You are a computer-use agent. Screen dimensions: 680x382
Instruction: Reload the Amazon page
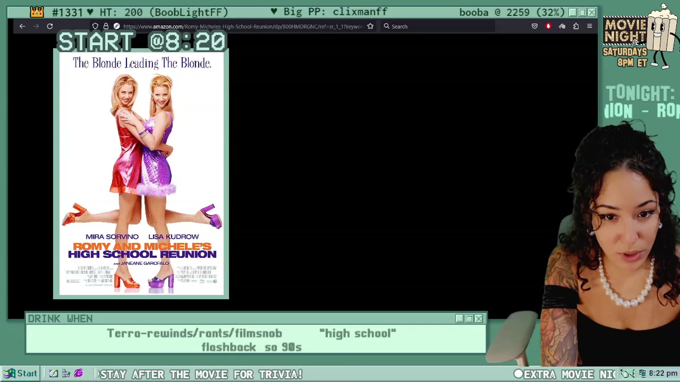tap(50, 26)
